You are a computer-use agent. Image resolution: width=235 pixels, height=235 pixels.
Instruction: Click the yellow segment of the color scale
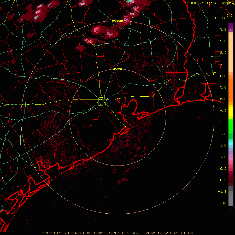(x=231, y=112)
